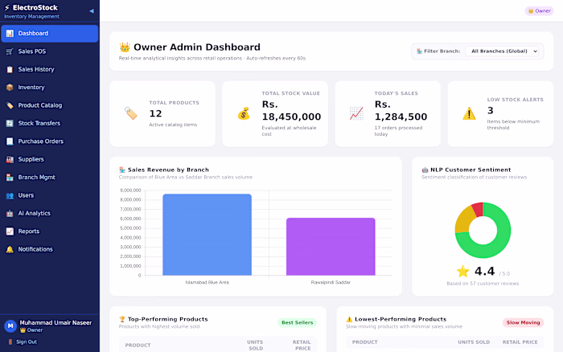This screenshot has width=563, height=352.
Task: Click the Users people icon
Action: [x=10, y=195]
